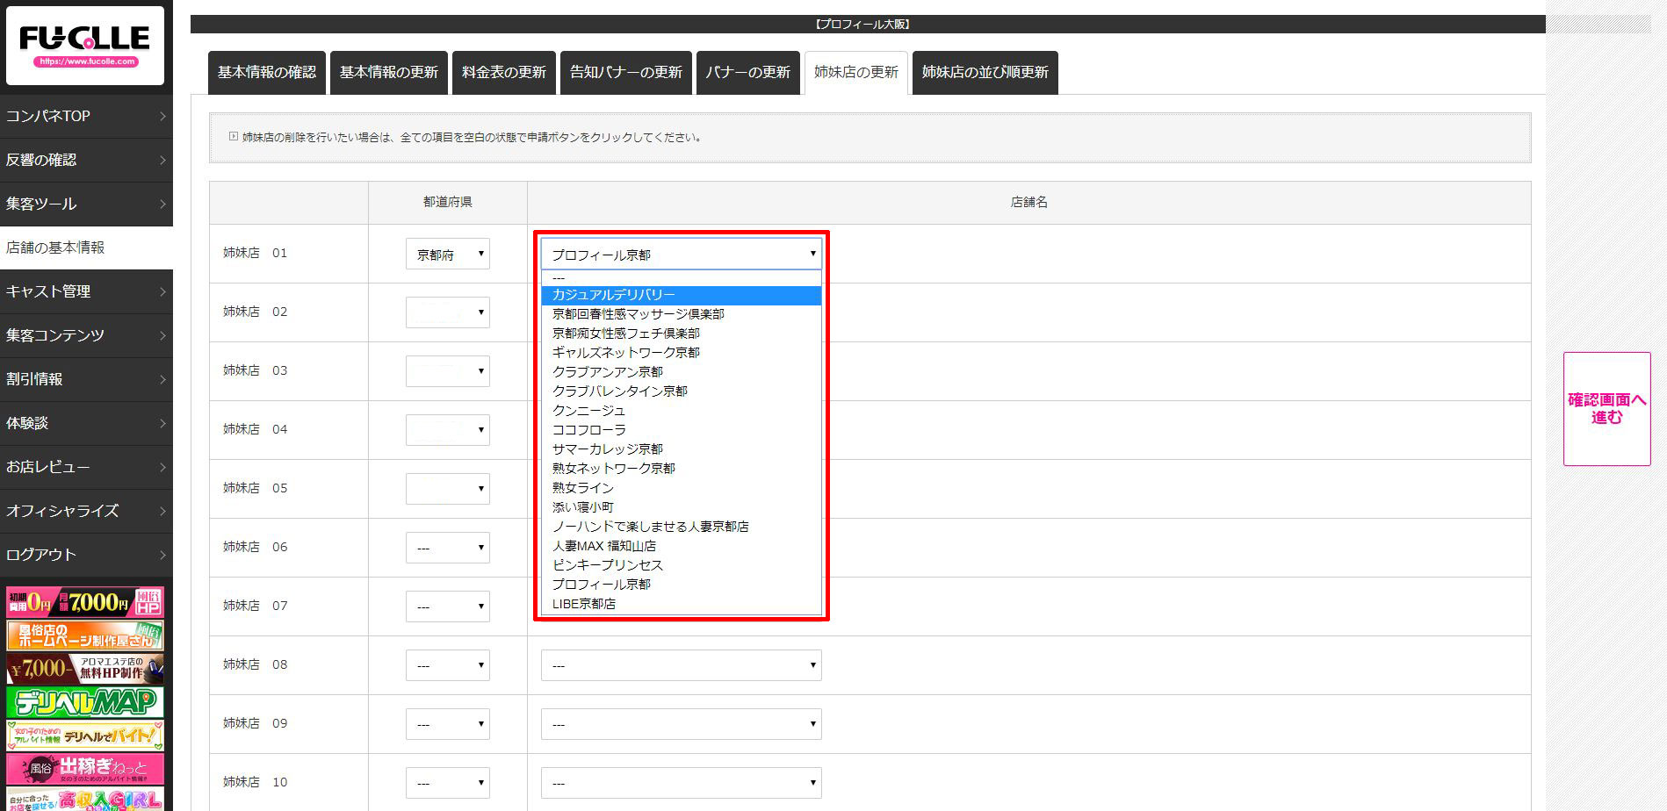This screenshot has width=1667, height=811.
Task: Click the ホームページ制作屋さん banner
Action: point(85,635)
